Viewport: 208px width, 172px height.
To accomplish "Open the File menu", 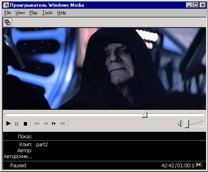I will tap(8, 13).
